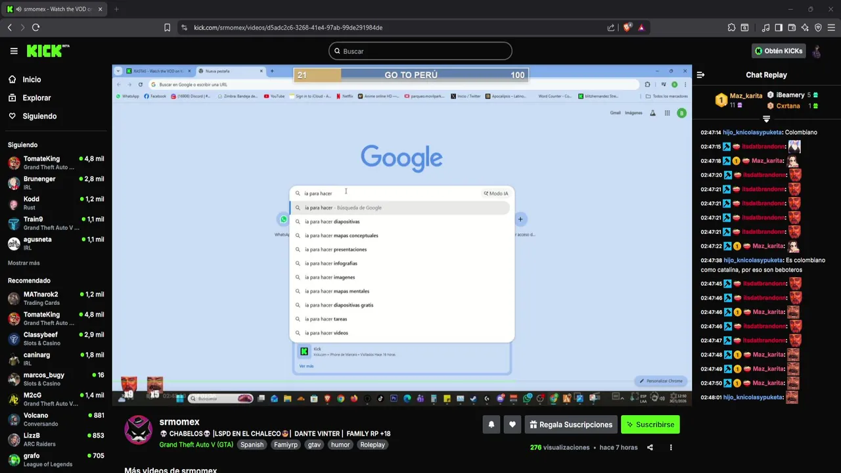Open Brave Wallet icon
841x473 pixels.
click(x=792, y=28)
